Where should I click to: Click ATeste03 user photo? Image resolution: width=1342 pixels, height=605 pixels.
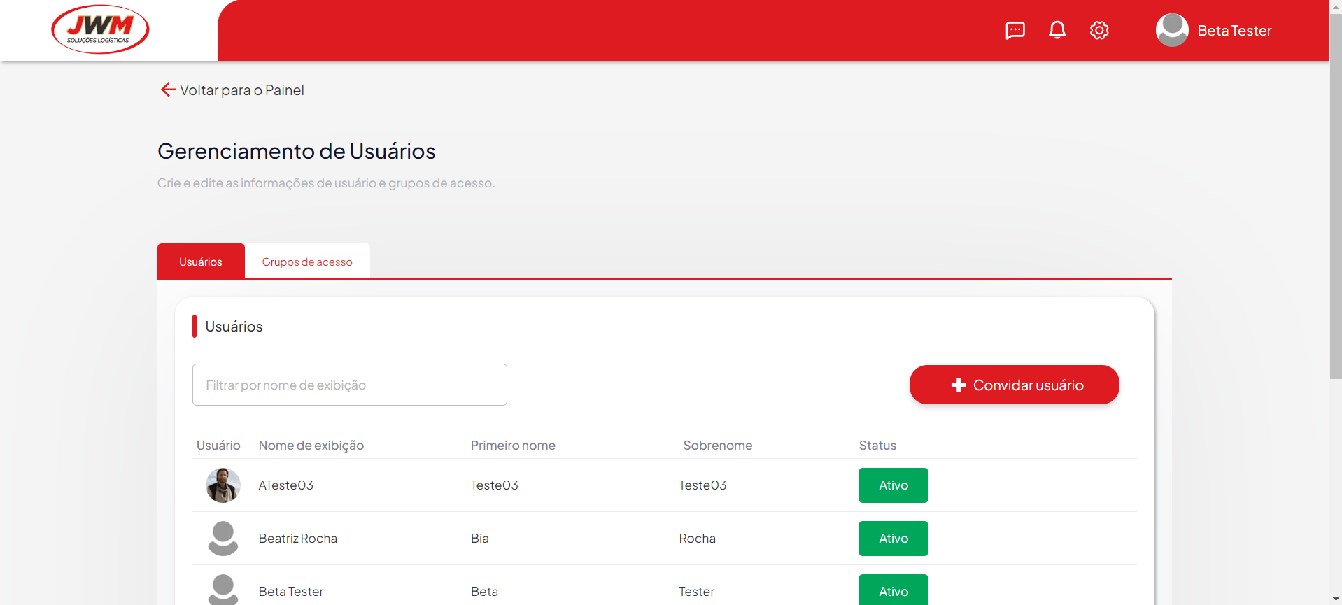[223, 485]
